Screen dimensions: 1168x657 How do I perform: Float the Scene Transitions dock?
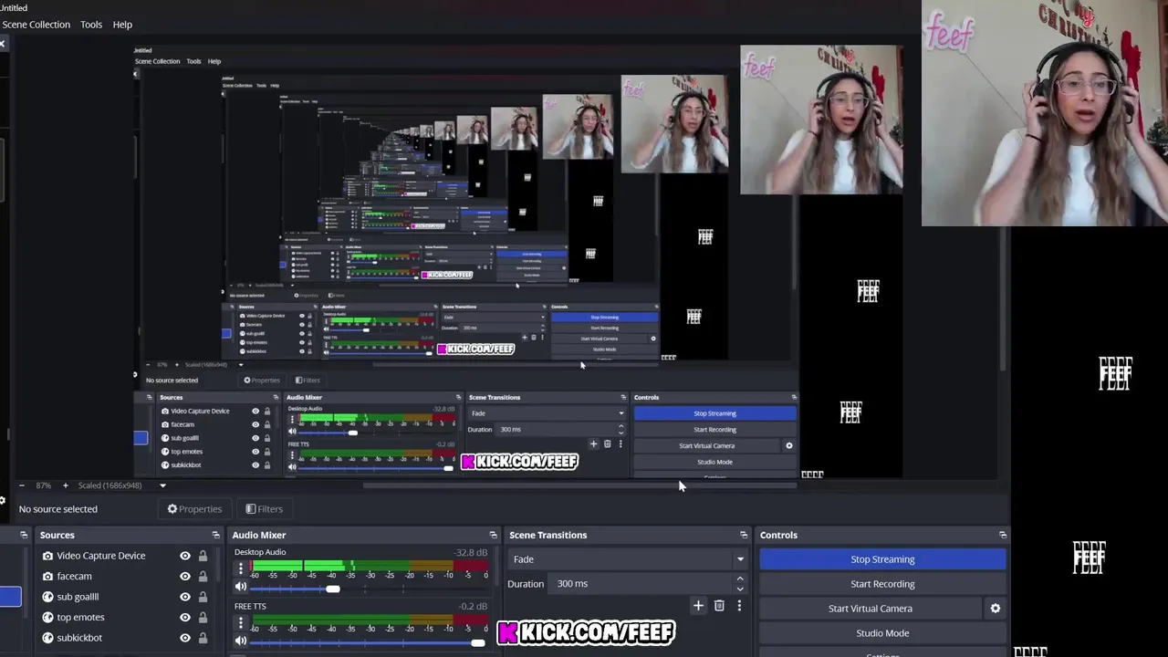744,535
